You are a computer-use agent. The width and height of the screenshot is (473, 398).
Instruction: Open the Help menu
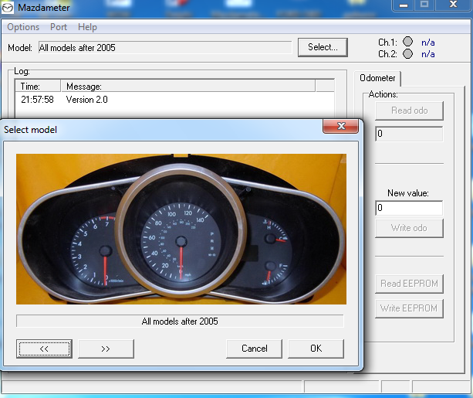click(x=88, y=27)
